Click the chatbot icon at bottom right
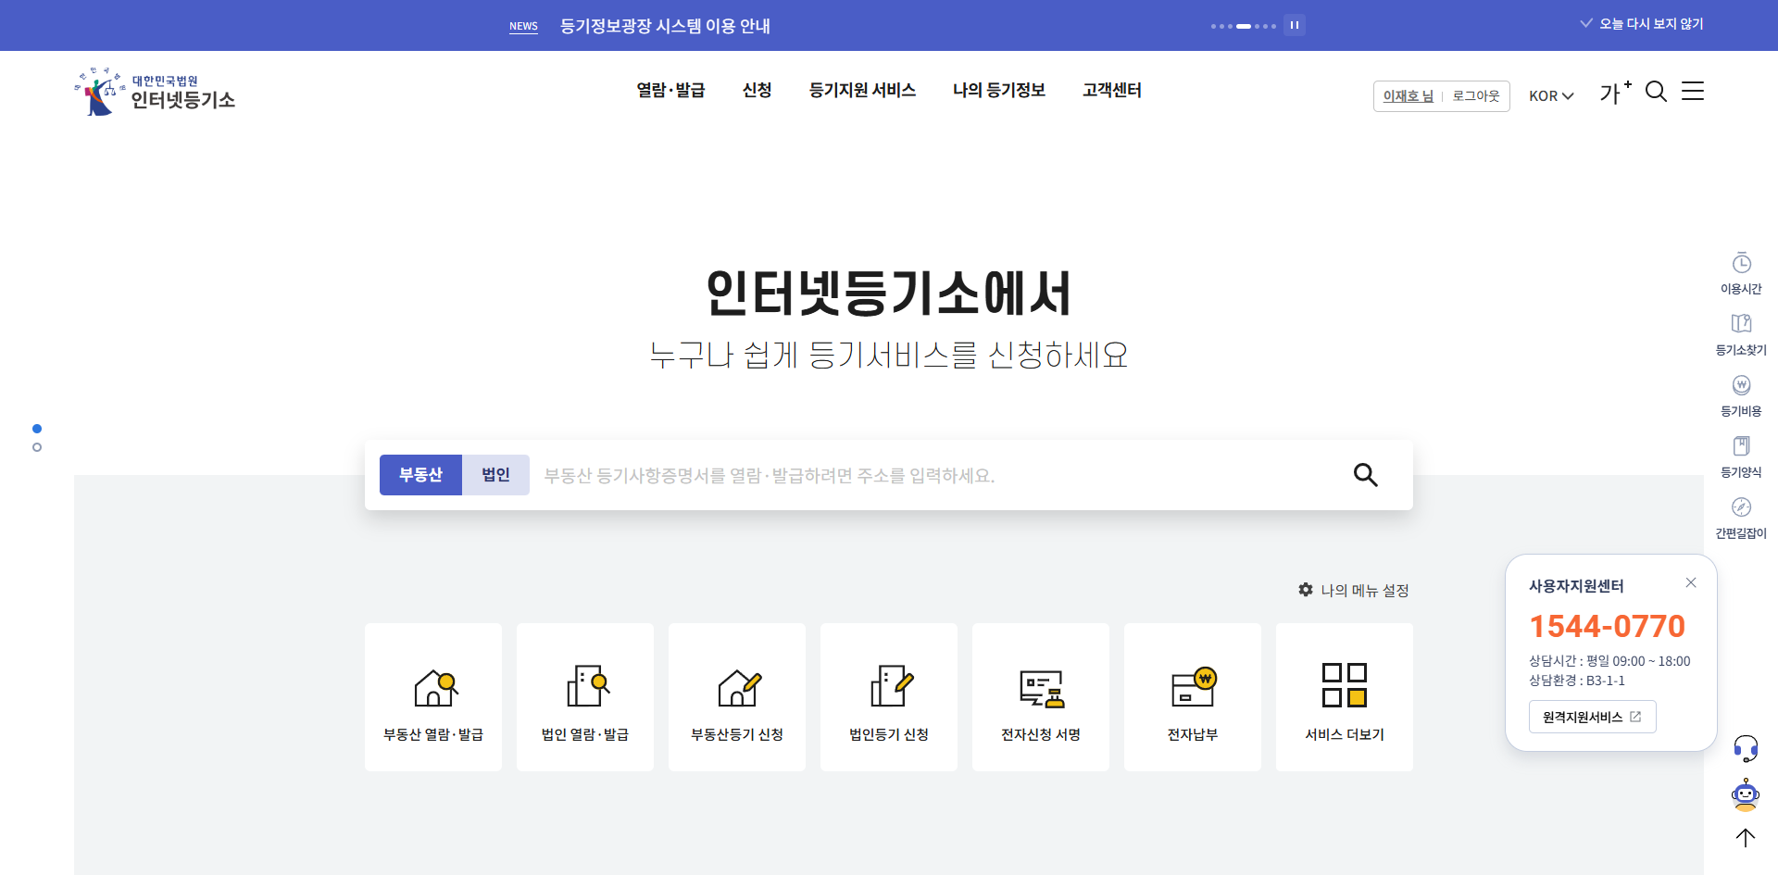This screenshot has height=875, width=1778. pyautogui.click(x=1745, y=794)
